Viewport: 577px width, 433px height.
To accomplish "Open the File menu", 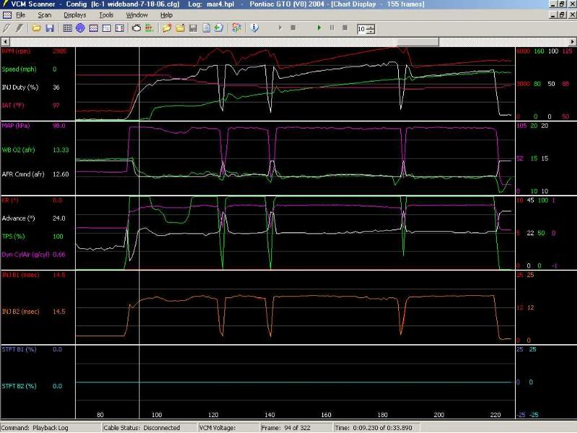I will (20, 14).
